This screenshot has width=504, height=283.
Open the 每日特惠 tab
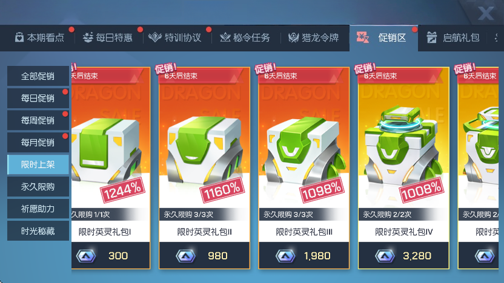108,38
